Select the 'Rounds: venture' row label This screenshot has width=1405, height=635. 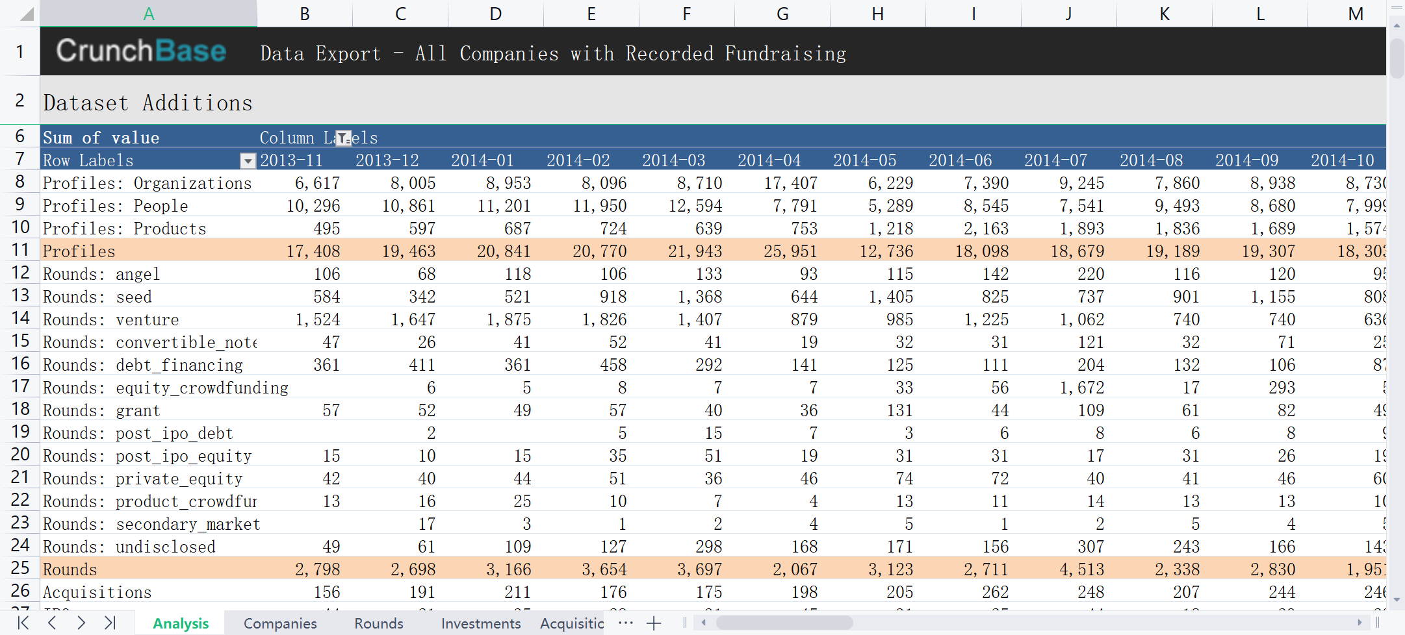(149, 319)
